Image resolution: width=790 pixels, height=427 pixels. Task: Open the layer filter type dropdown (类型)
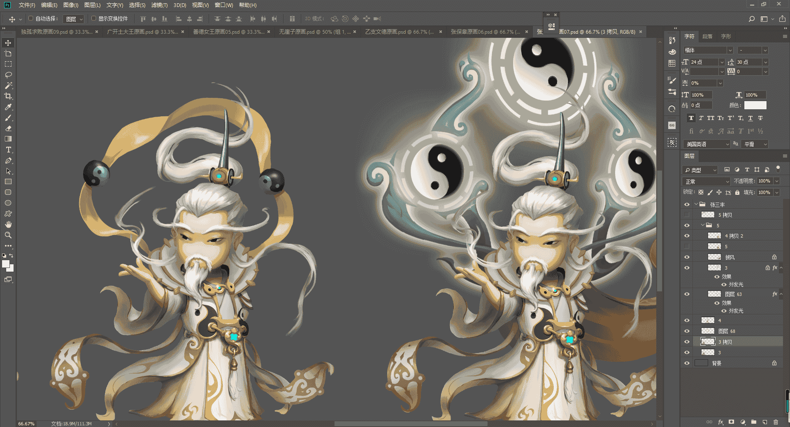[700, 170]
